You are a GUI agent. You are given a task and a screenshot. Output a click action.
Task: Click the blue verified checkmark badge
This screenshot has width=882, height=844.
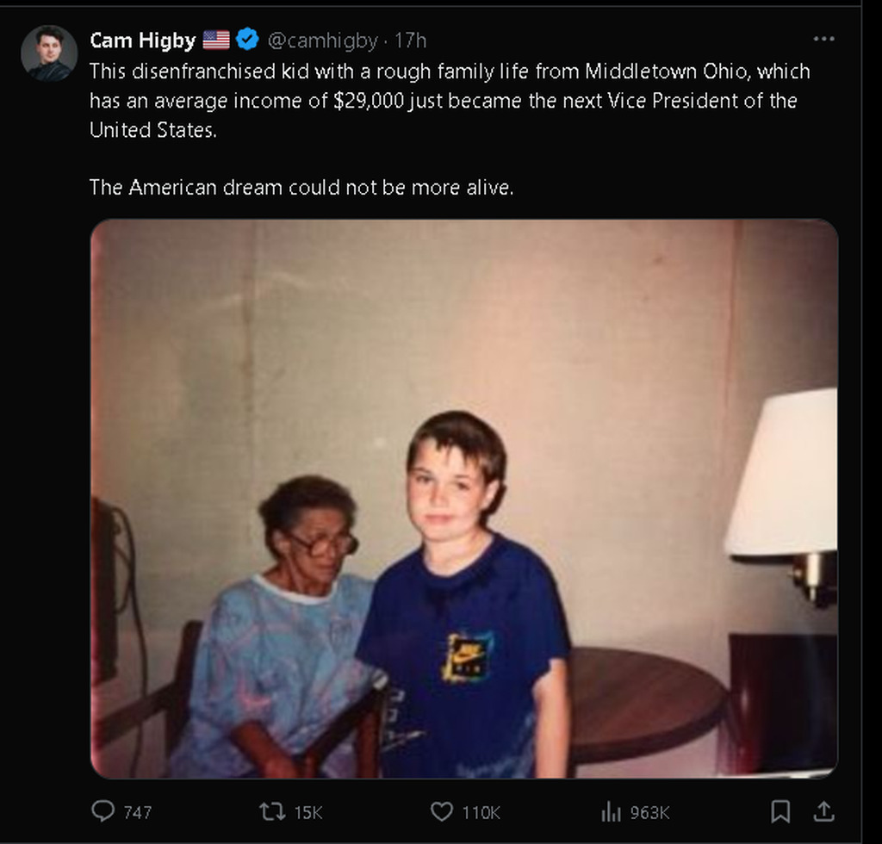247,40
